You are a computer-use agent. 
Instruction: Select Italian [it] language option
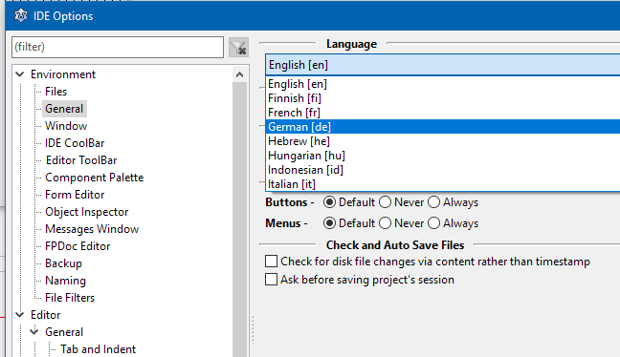[443, 184]
